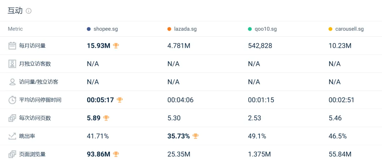Click the pages icon for 每次访问页数

[x=12, y=118]
